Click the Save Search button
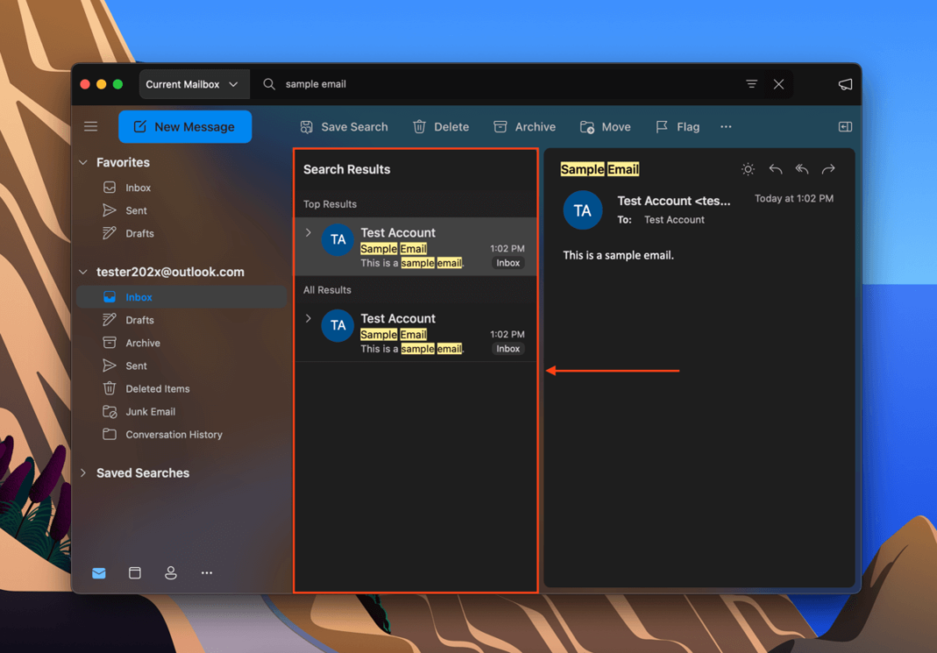 tap(344, 127)
